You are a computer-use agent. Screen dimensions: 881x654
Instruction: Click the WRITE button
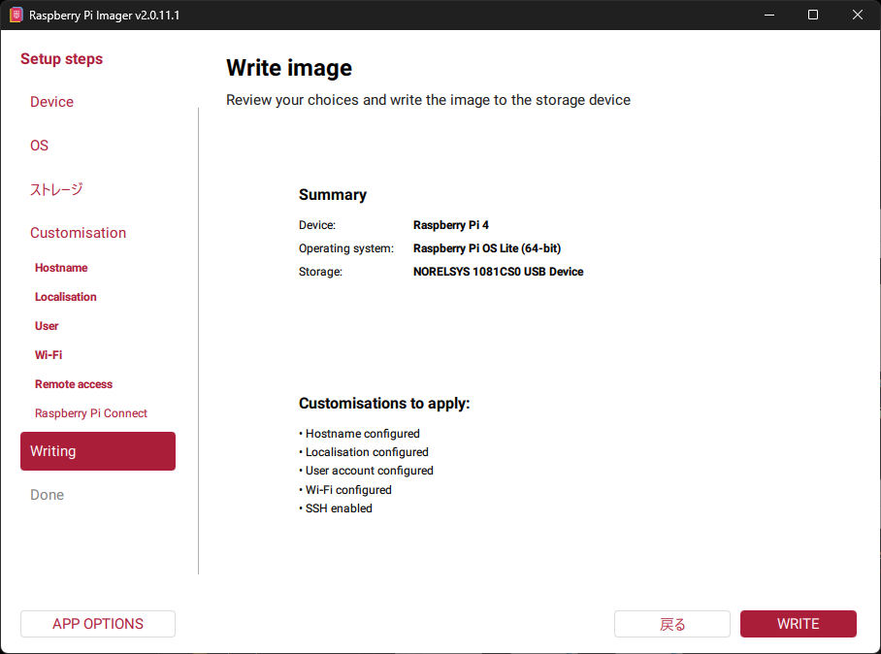click(798, 624)
